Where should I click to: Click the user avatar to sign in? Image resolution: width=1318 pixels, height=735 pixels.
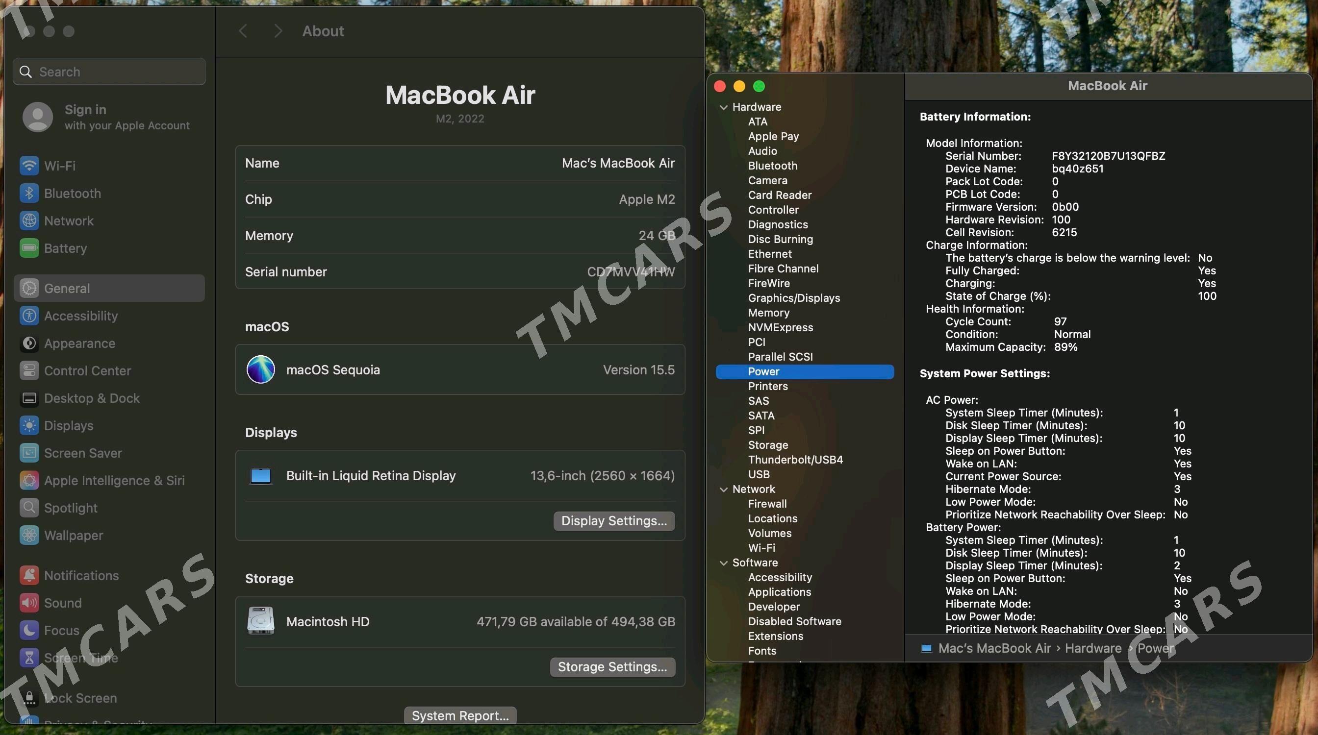37,117
